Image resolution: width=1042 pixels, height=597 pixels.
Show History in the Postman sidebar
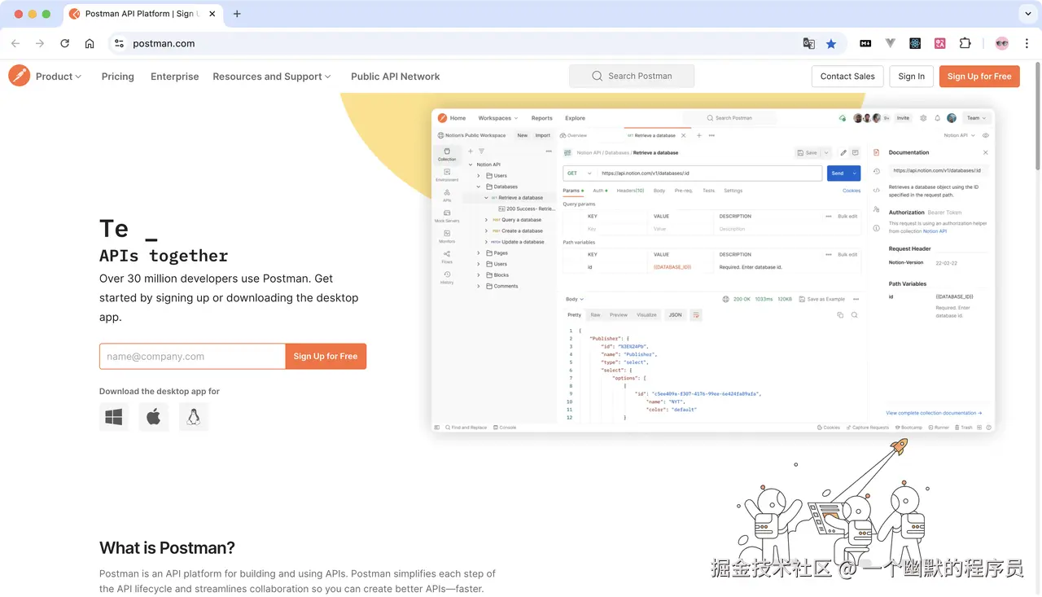(x=447, y=274)
